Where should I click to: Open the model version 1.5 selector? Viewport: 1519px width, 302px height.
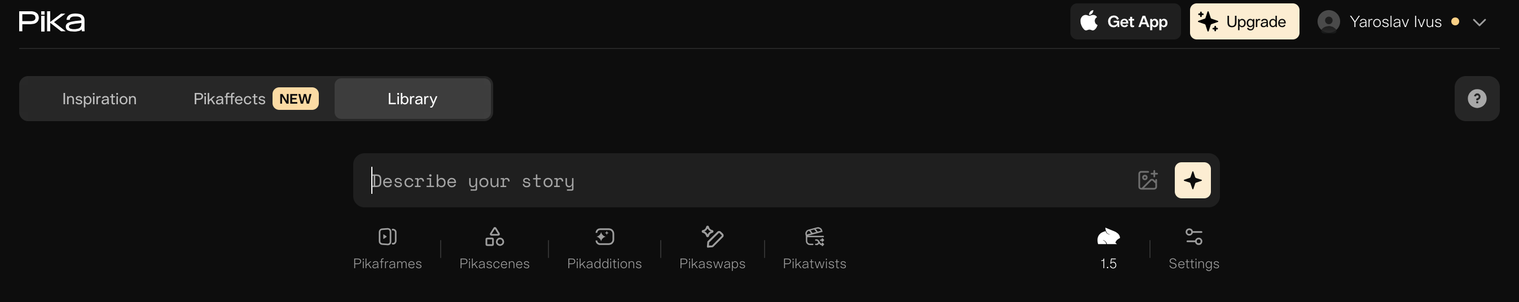pyautogui.click(x=1108, y=248)
